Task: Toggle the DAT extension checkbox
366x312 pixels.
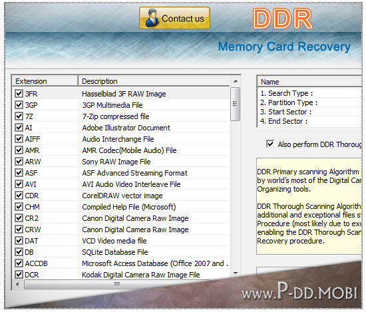Action: [x=19, y=241]
